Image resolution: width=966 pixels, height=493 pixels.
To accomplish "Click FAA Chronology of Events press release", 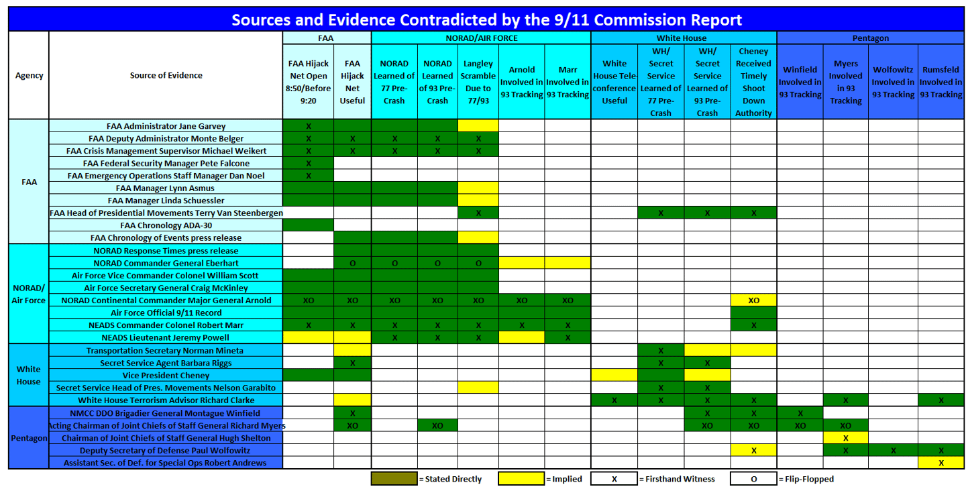I will click(x=166, y=237).
